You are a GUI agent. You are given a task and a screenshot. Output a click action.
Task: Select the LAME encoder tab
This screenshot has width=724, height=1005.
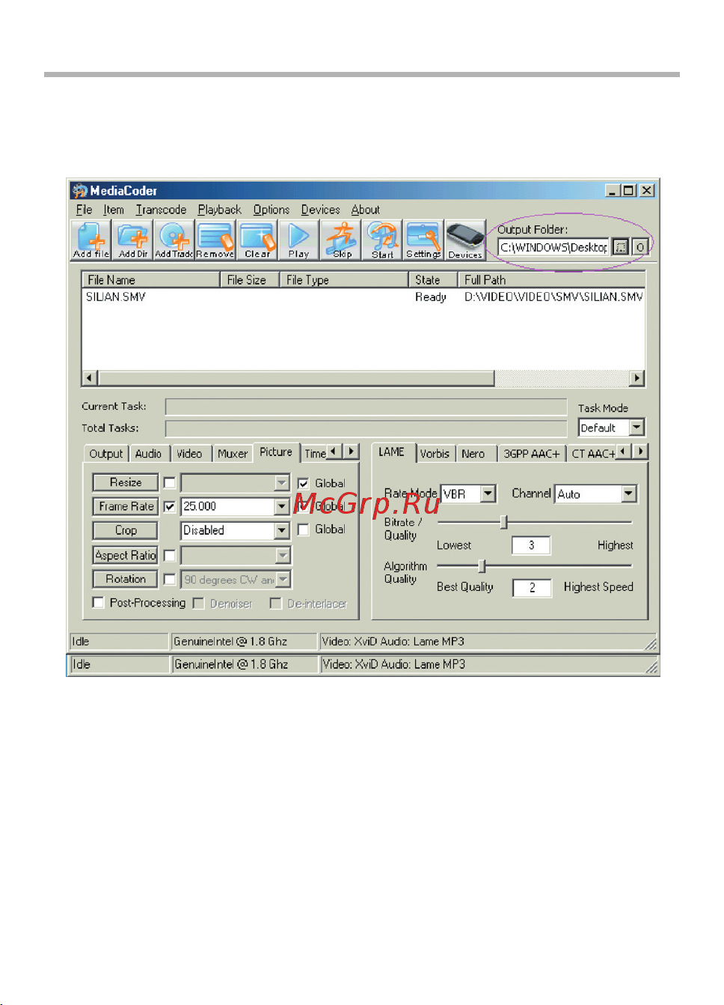(x=391, y=452)
